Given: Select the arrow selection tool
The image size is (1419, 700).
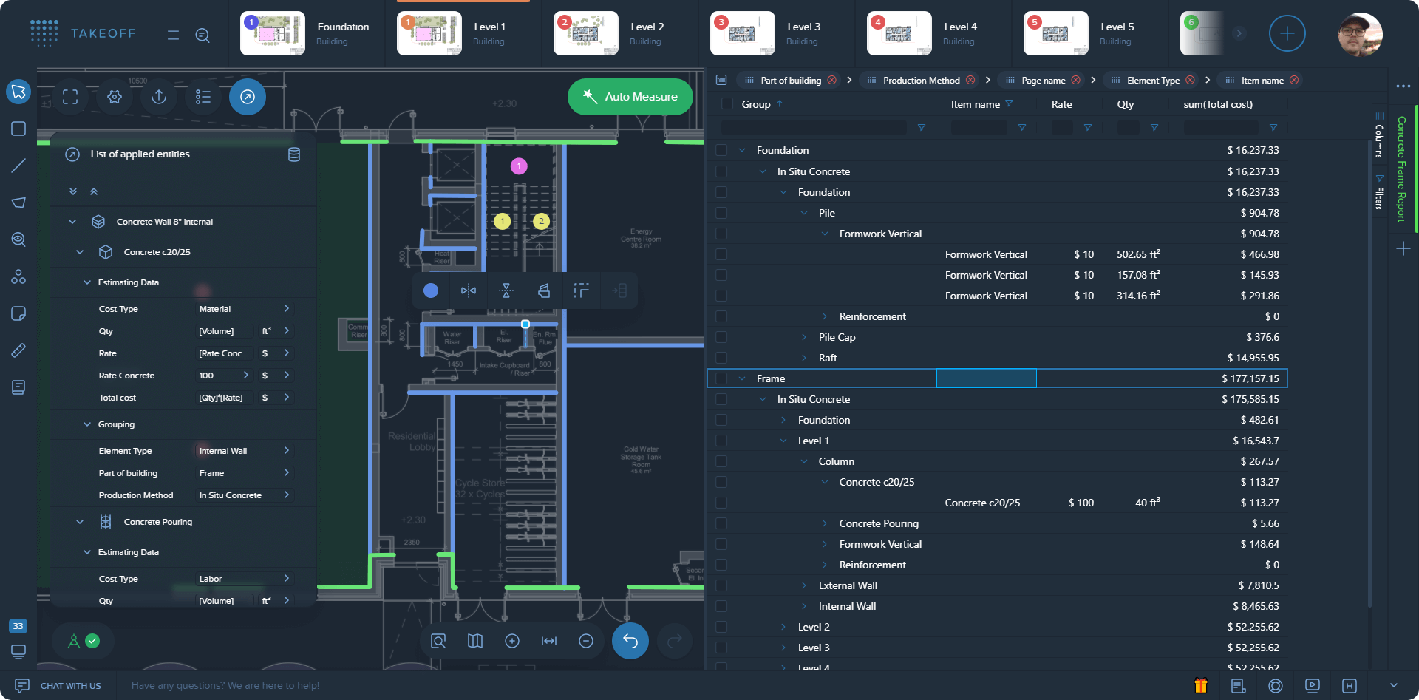Looking at the screenshot, I should 18,92.
